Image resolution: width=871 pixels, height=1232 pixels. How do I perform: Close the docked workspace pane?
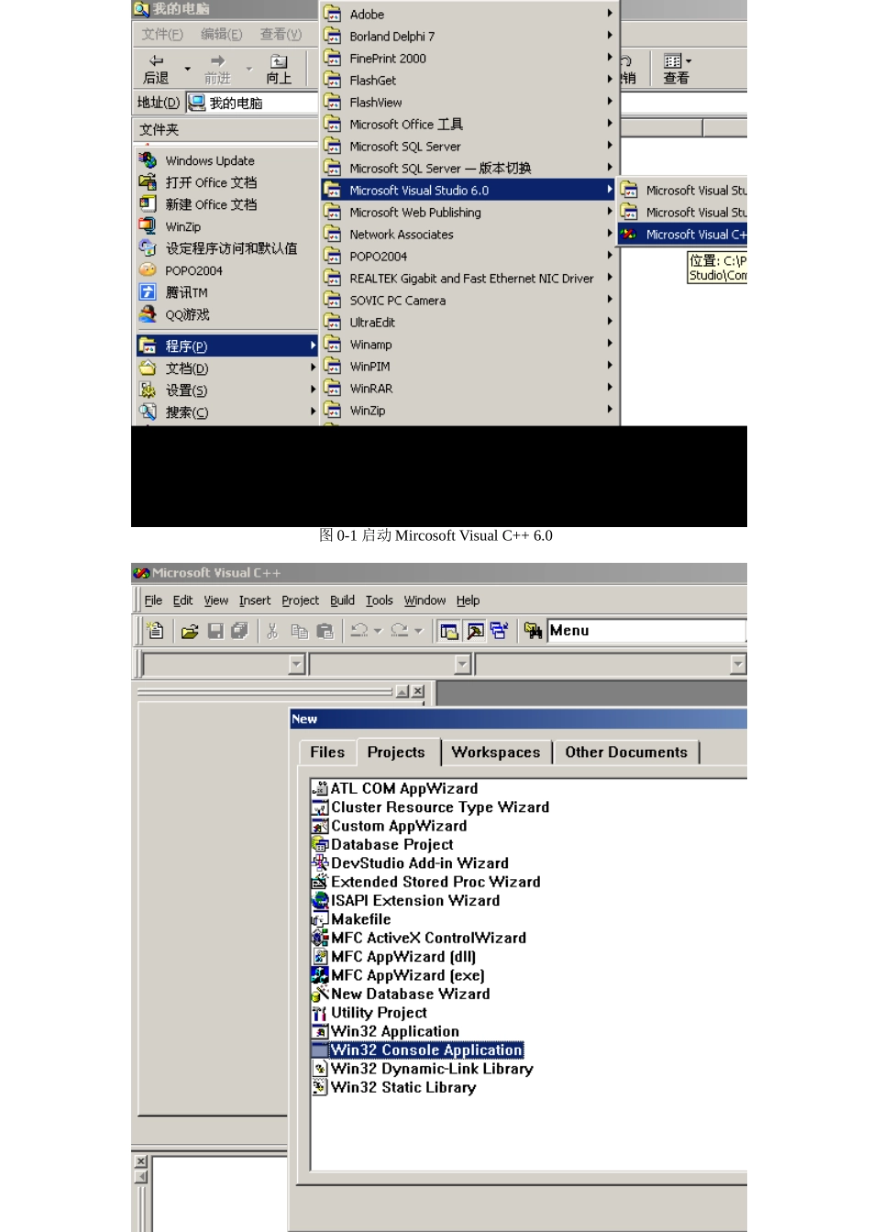(418, 692)
